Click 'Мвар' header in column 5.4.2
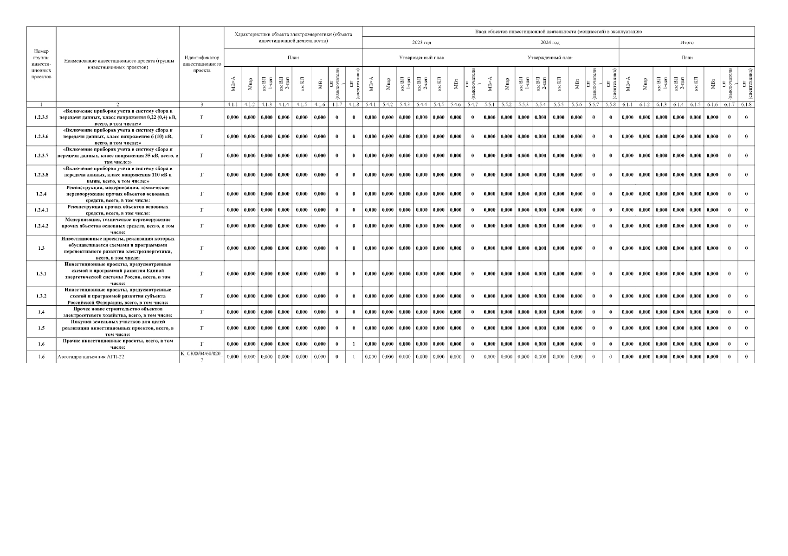The height and width of the screenshot is (556, 788). pos(388,84)
